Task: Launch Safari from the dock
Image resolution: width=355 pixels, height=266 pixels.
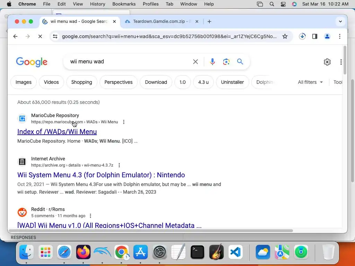Action: [x=64, y=252]
